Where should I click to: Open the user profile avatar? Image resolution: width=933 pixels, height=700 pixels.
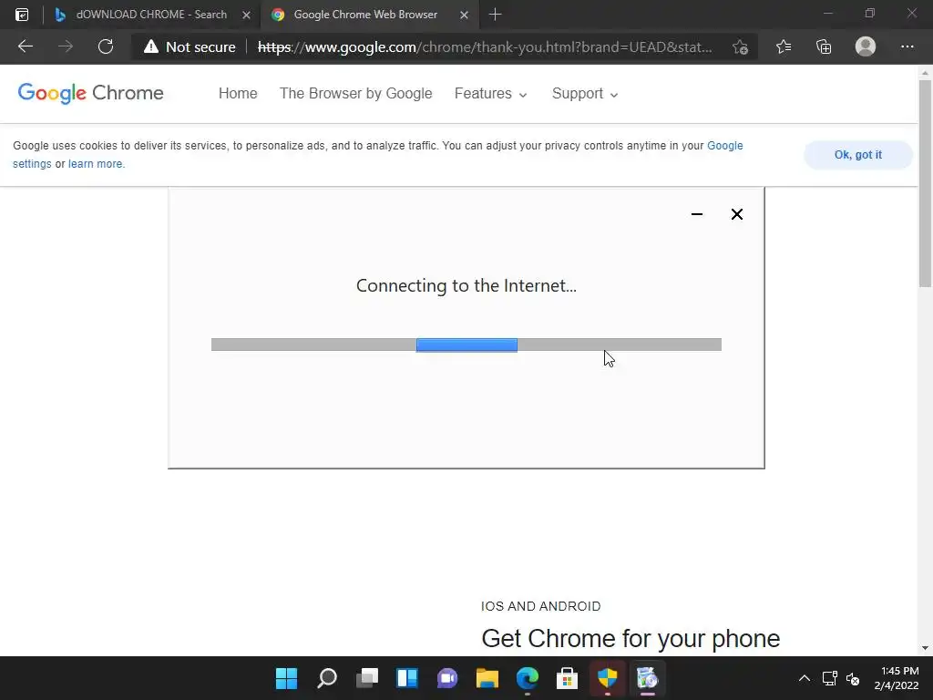coord(866,46)
